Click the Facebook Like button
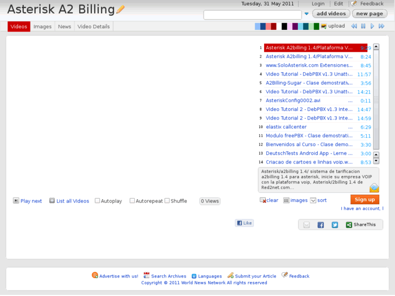The width and height of the screenshot is (395, 296). [244, 223]
